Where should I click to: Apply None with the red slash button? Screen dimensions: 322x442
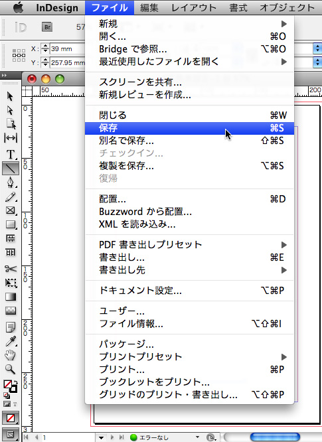11,418
